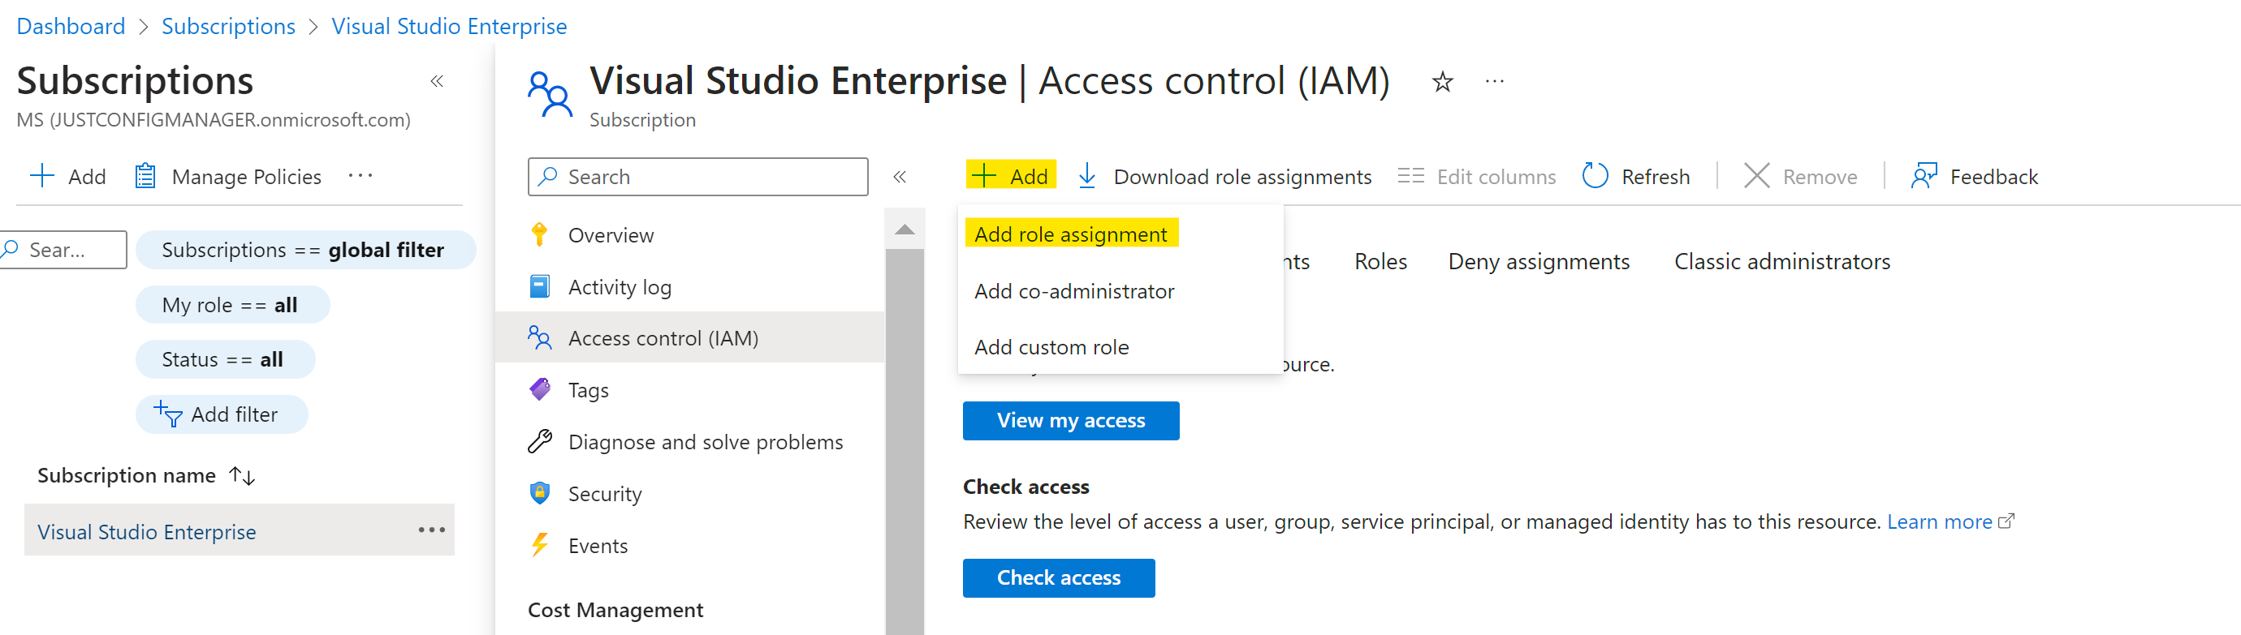Click the Events lightning bolt icon
Screen dimensions: 2241x635
click(x=539, y=545)
